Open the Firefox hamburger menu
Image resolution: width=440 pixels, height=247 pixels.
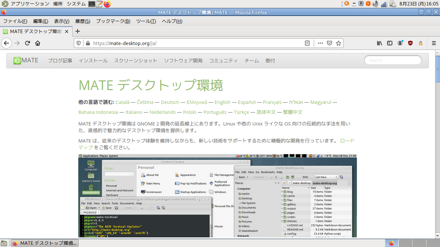tap(434, 43)
